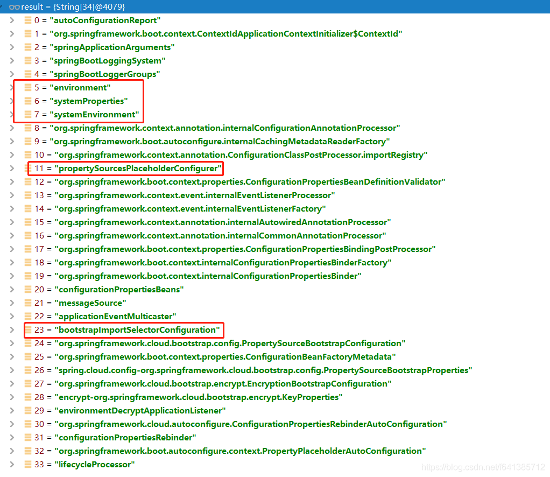550x477 pixels.
Task: Expand array element 0 autoConfigurationReport
Action: (12, 20)
